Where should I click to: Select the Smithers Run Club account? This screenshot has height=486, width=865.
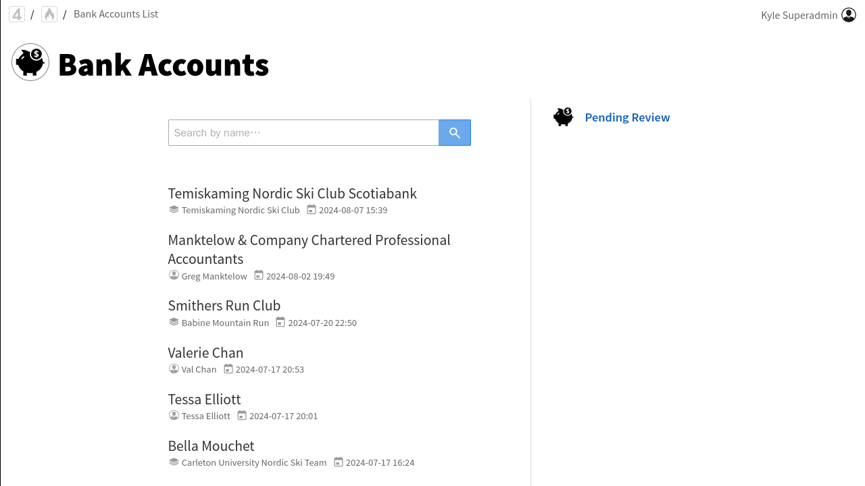coord(224,306)
